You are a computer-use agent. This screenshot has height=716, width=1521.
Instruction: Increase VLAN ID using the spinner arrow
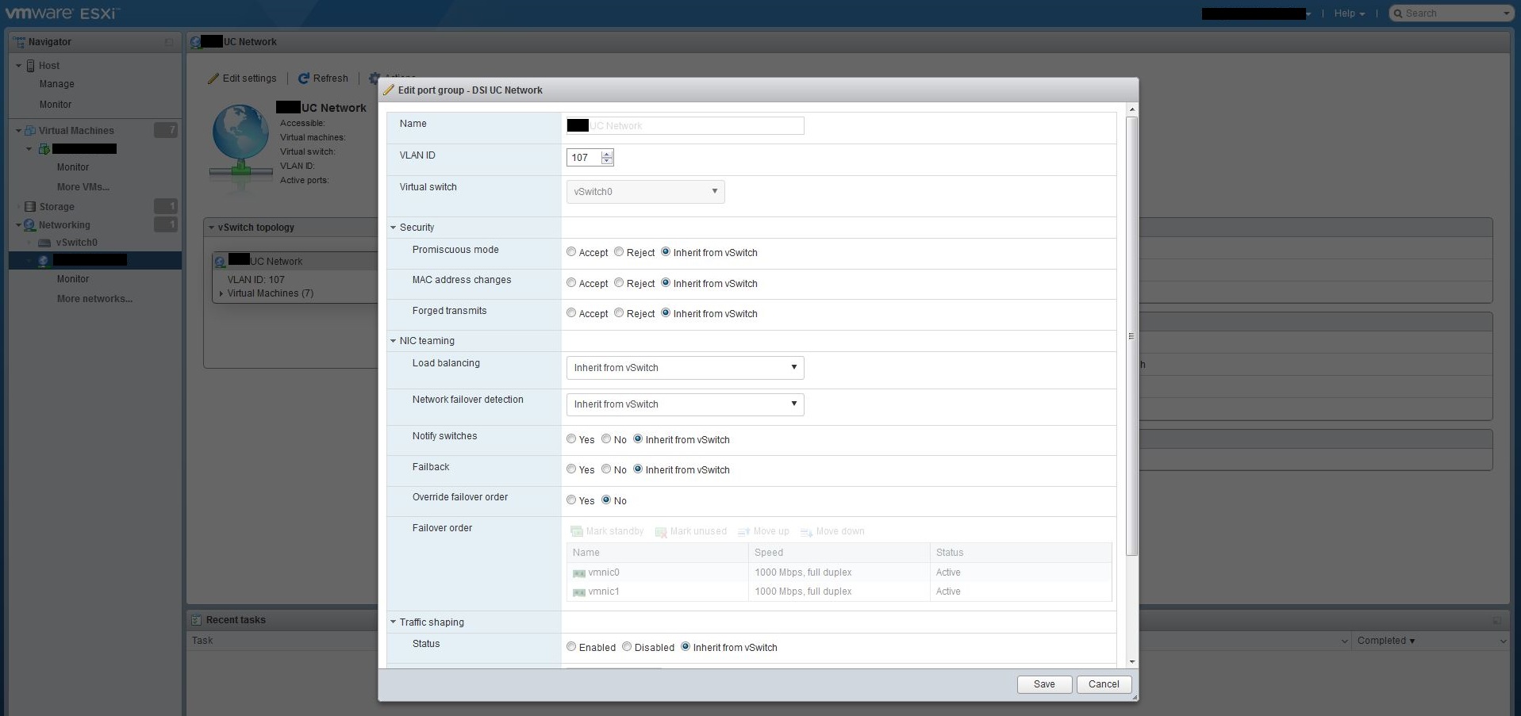point(607,154)
